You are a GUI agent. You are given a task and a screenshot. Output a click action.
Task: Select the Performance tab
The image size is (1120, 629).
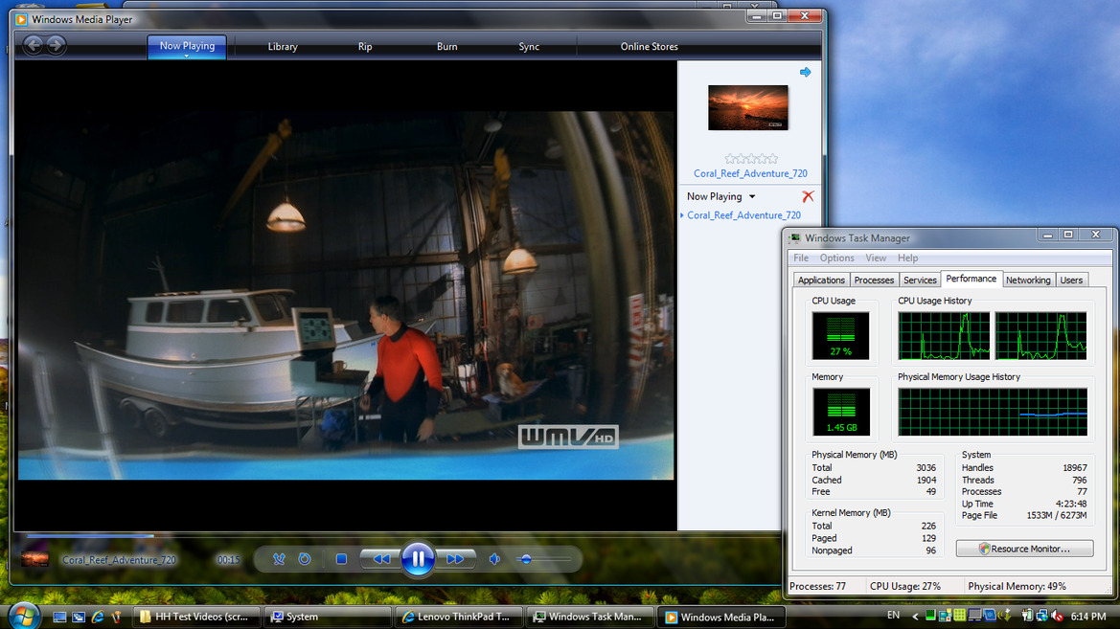[x=971, y=279]
